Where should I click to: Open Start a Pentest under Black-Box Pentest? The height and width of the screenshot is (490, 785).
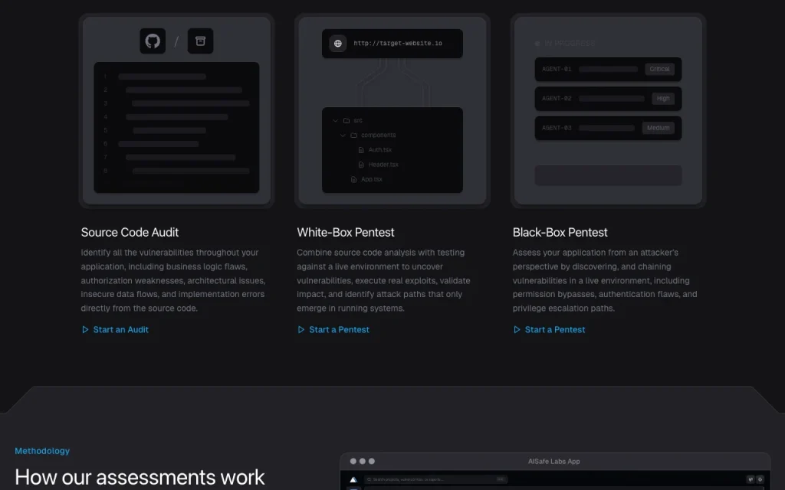(x=555, y=329)
